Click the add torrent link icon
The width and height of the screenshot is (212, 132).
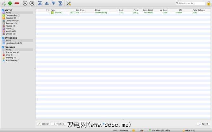click(x=3, y=3)
